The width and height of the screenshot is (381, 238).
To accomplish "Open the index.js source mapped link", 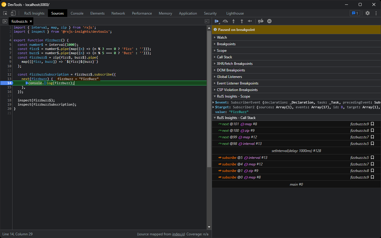I will [178, 234].
